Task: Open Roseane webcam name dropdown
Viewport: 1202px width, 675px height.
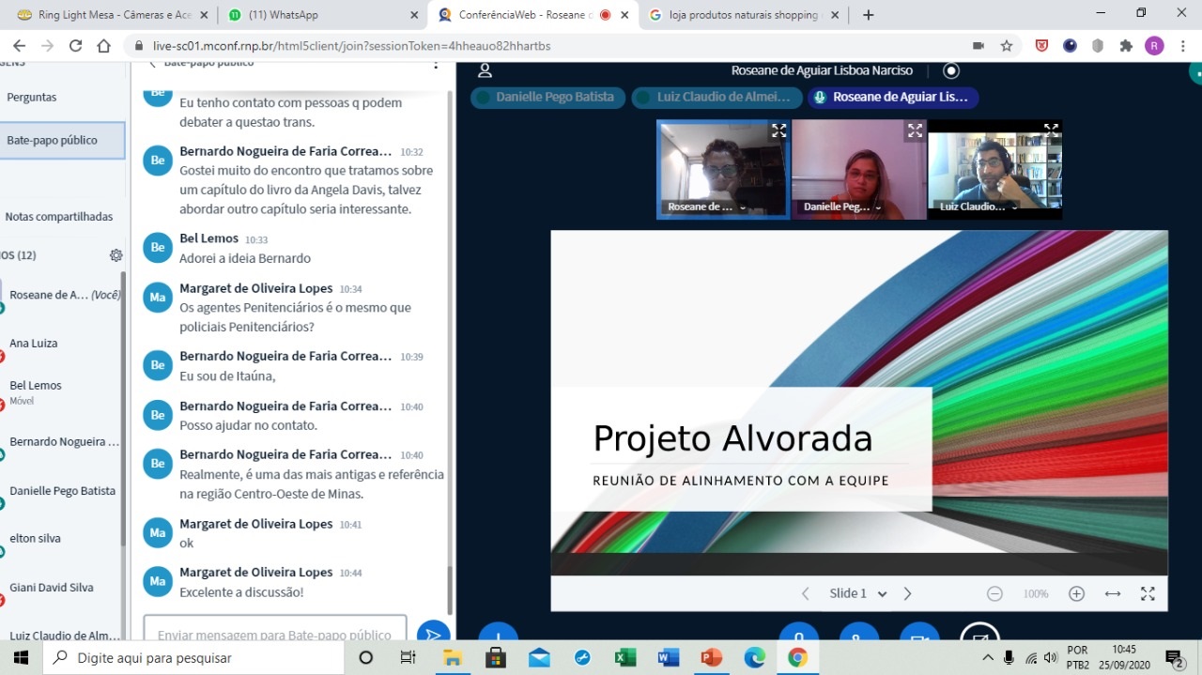Action: click(705, 207)
